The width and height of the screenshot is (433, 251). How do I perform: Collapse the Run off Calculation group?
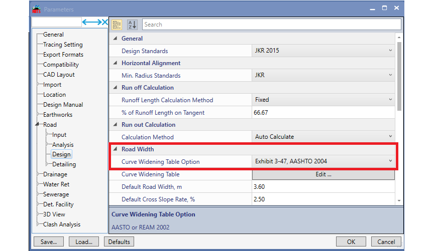115,87
